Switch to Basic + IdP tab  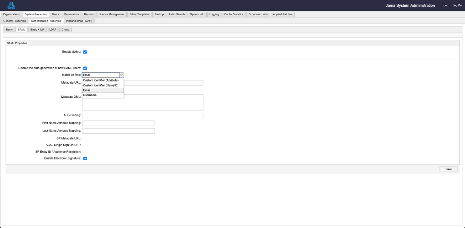pos(37,30)
